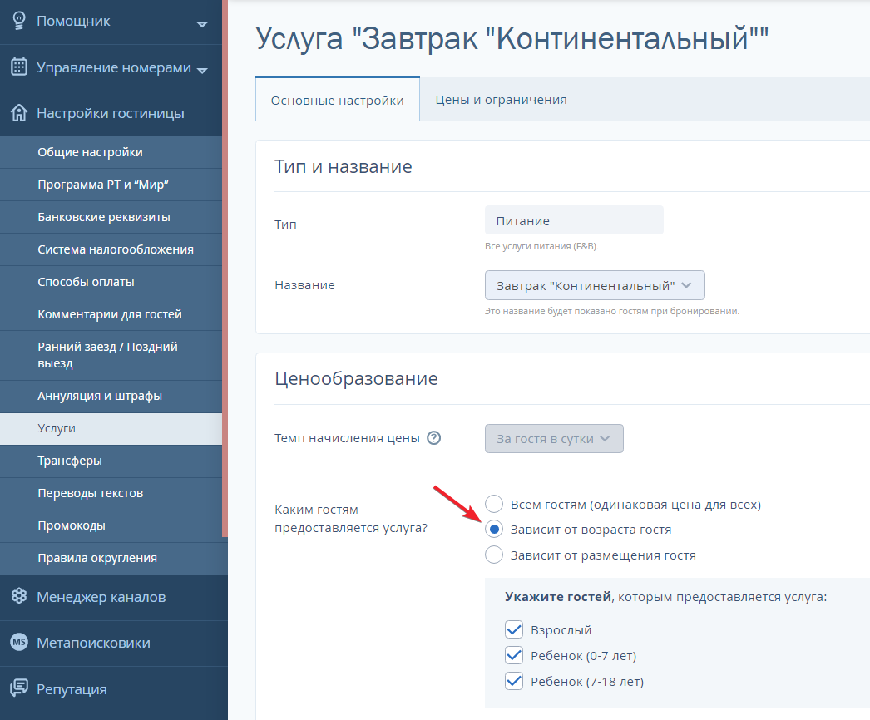Open Переводы текстов menu item
870x720 pixels.
(111, 493)
